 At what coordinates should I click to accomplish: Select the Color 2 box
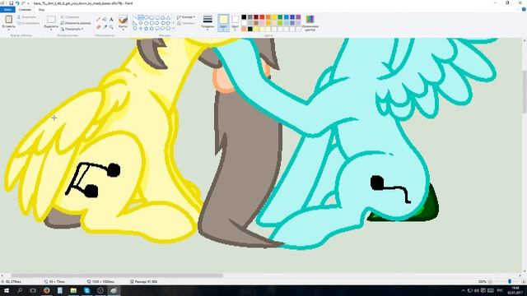point(235,22)
